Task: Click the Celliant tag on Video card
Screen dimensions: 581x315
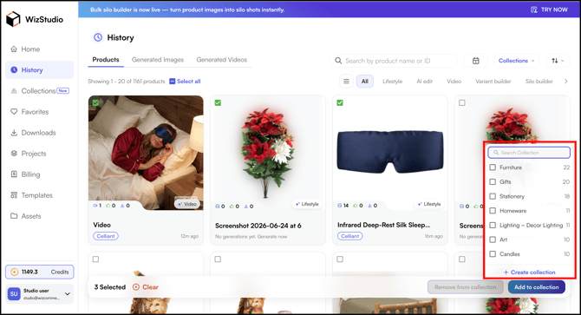Action: coord(106,236)
